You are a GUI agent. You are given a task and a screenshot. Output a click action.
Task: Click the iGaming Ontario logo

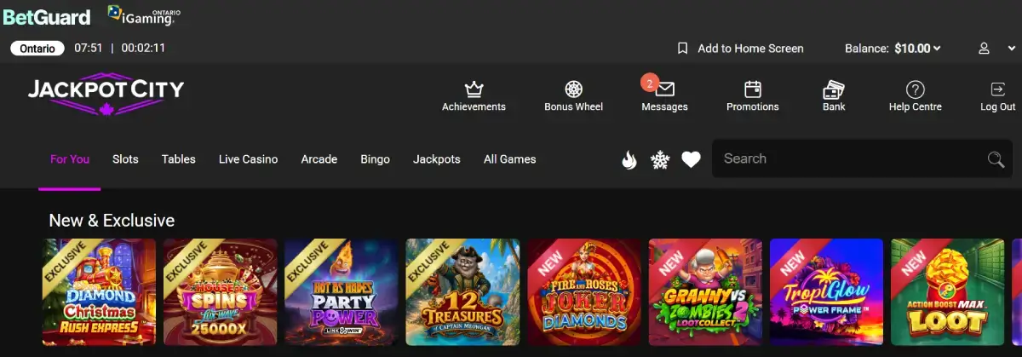[144, 14]
